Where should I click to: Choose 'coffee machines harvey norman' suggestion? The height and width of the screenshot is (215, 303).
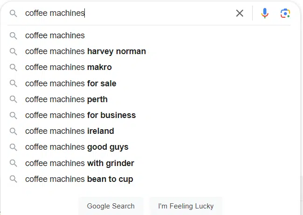pyautogui.click(x=149, y=51)
